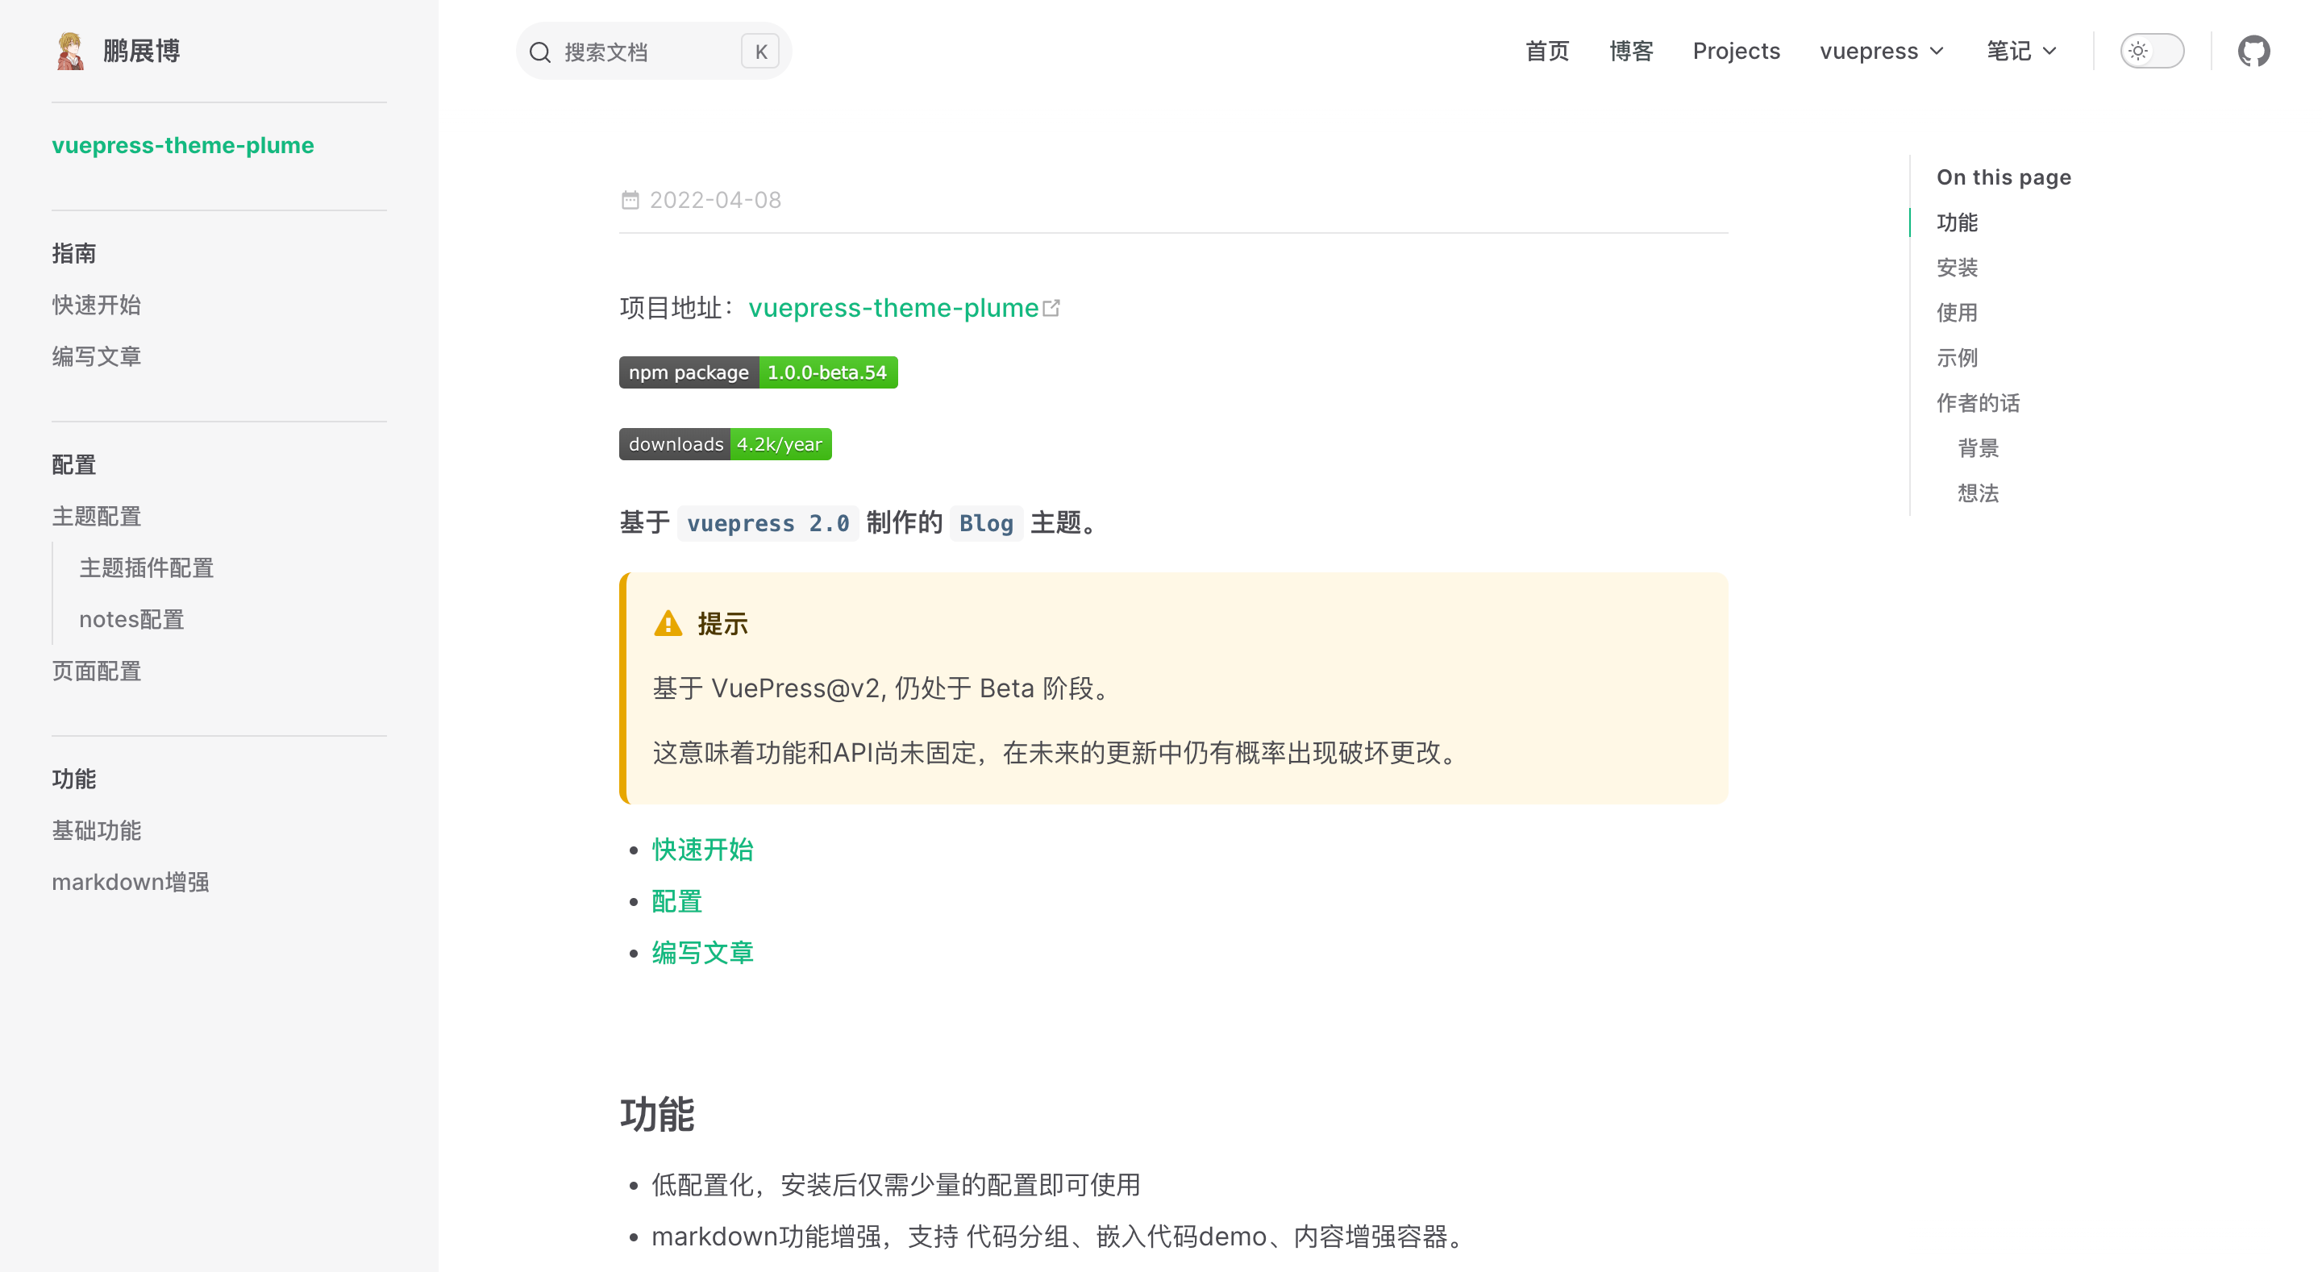Open vuepress-theme-plume project address link
Screen dimensions: 2322x1272
coord(893,308)
